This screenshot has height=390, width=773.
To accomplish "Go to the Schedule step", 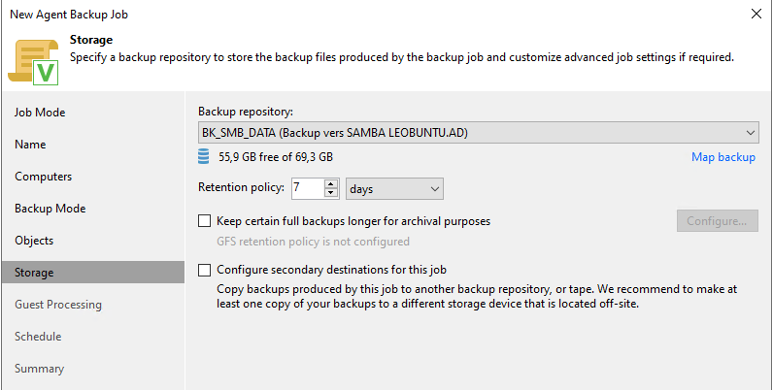I will point(38,337).
